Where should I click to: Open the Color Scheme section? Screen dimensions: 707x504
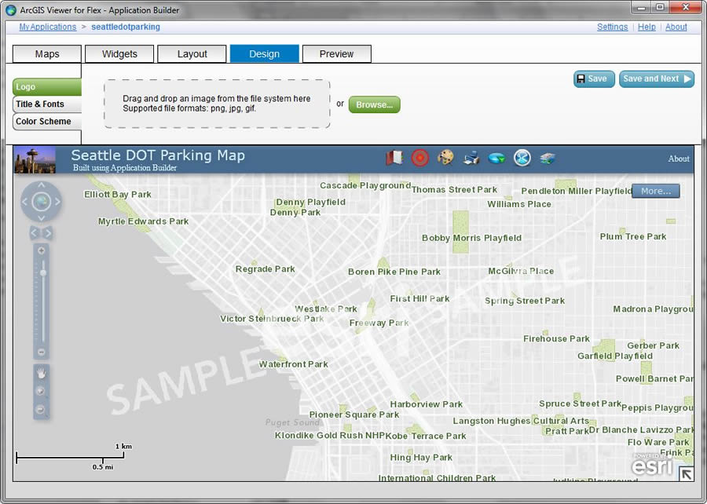(47, 122)
